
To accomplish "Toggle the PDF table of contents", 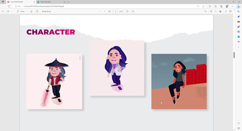I will 3,11.
